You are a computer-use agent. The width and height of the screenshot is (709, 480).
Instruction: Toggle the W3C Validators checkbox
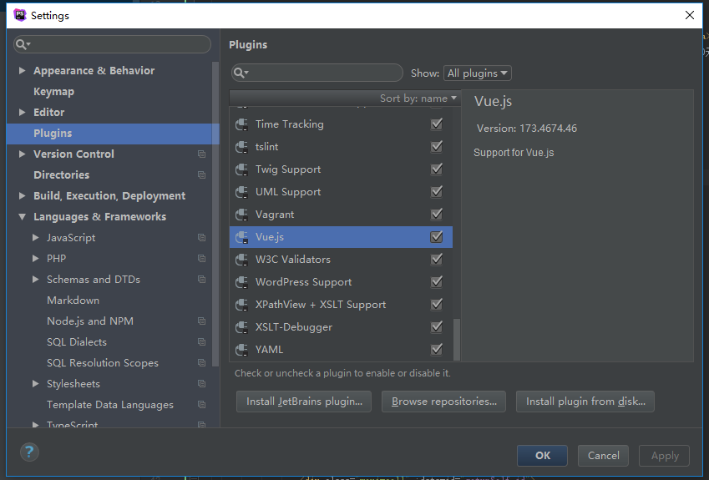point(437,259)
